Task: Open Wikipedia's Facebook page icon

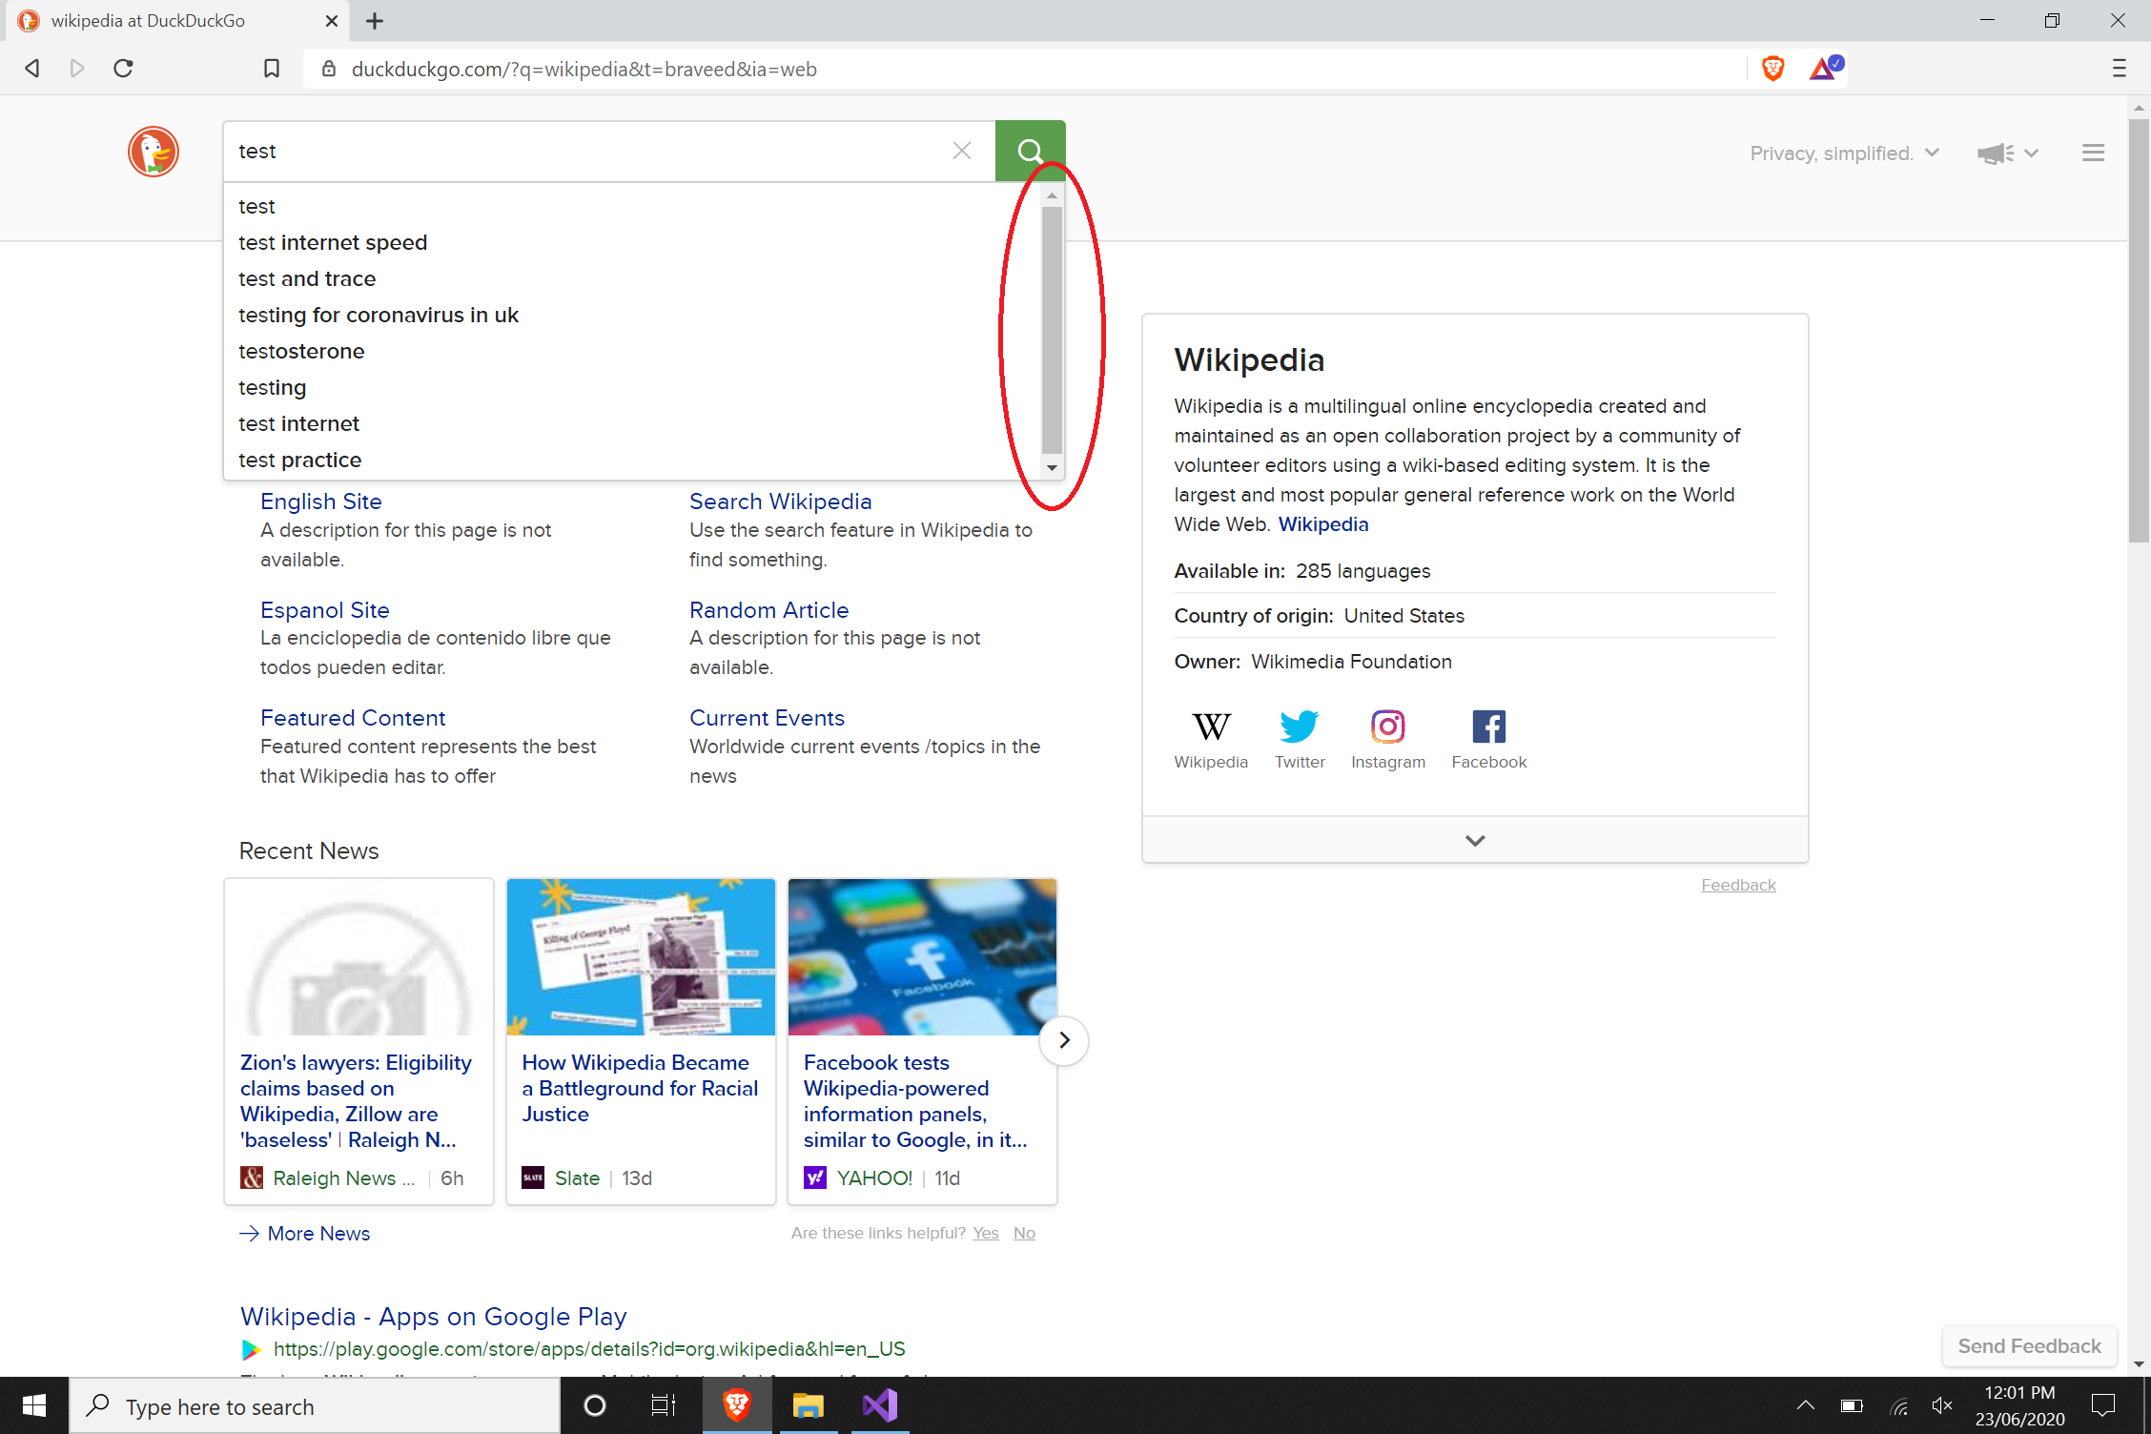Action: pyautogui.click(x=1487, y=726)
